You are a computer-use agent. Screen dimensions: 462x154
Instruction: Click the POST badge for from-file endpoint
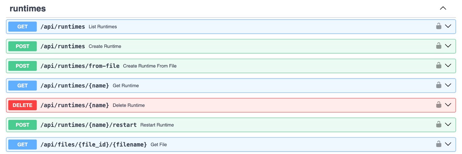point(22,66)
